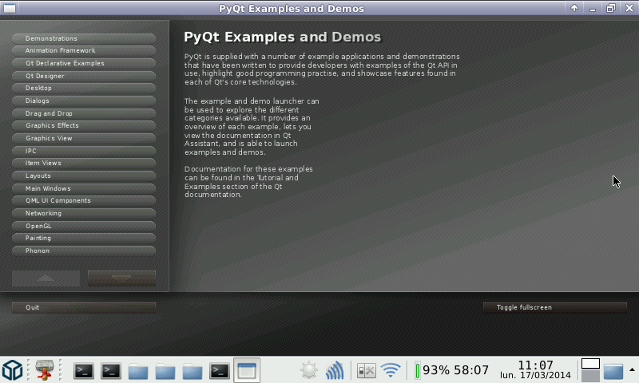Open the Layouts category

click(84, 176)
